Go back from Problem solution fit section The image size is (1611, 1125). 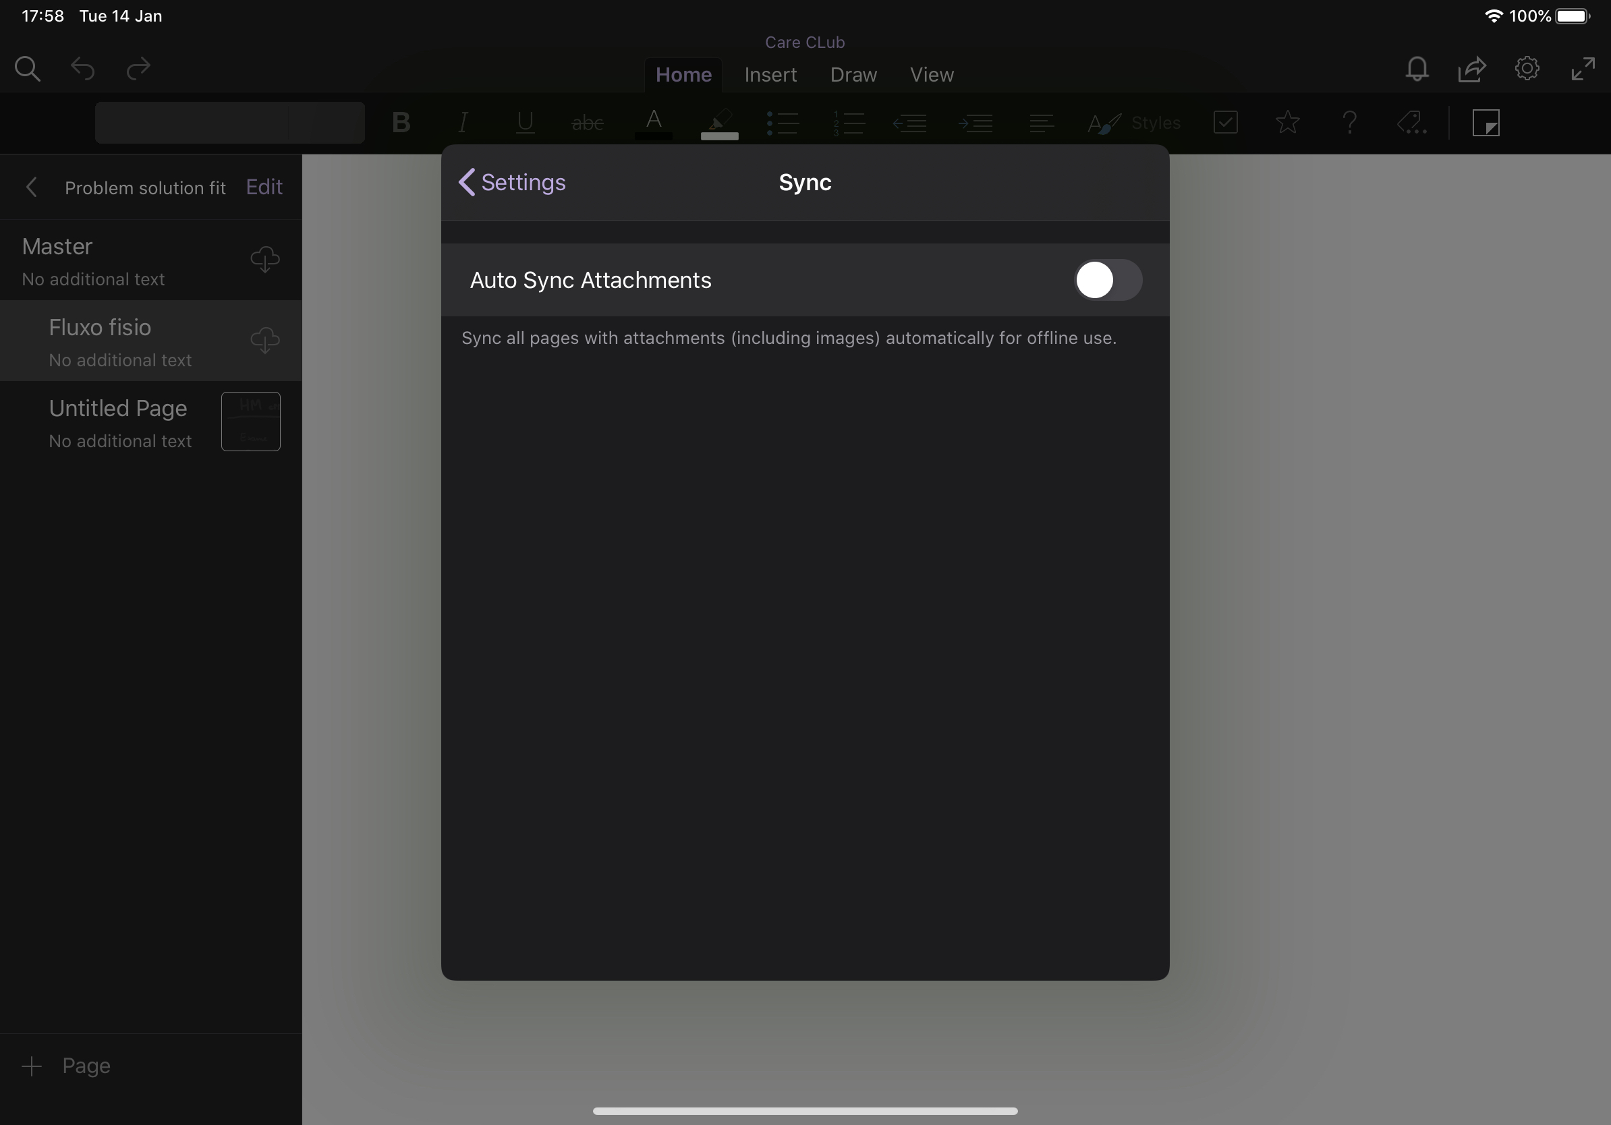click(31, 187)
